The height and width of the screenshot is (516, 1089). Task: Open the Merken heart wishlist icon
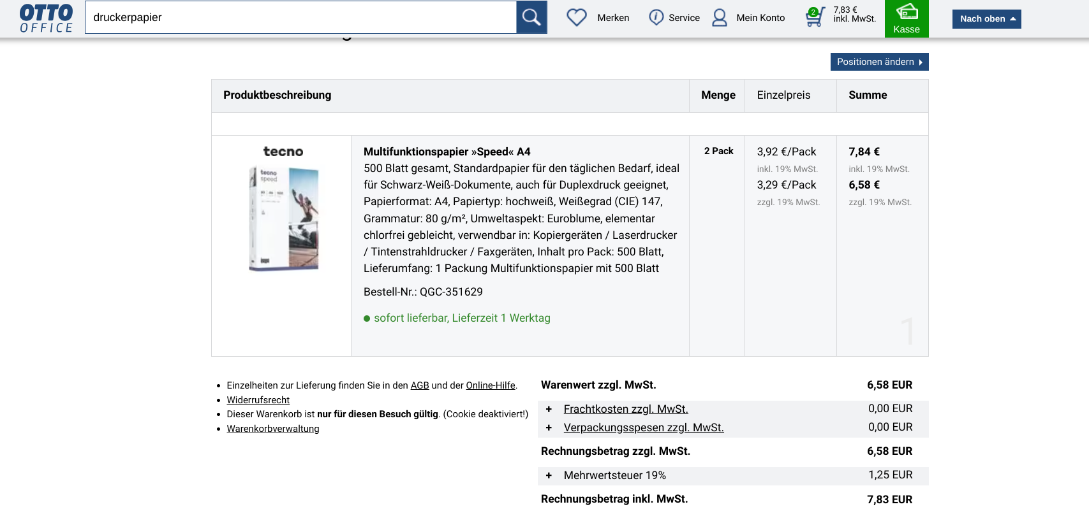577,17
